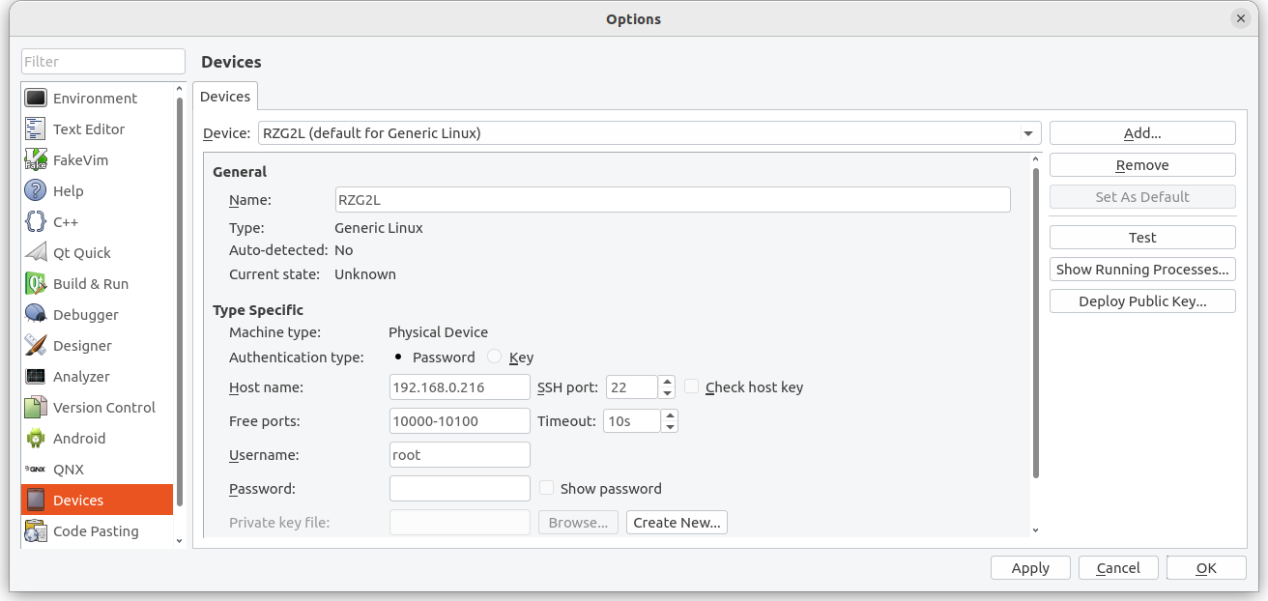Image resolution: width=1268 pixels, height=601 pixels.
Task: Select the Debugger bug icon
Action: click(36, 314)
